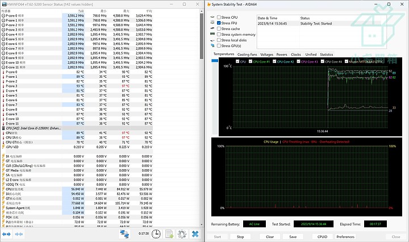
Task: Toggle the CPU graph legend checkbox
Action: tap(237, 61)
